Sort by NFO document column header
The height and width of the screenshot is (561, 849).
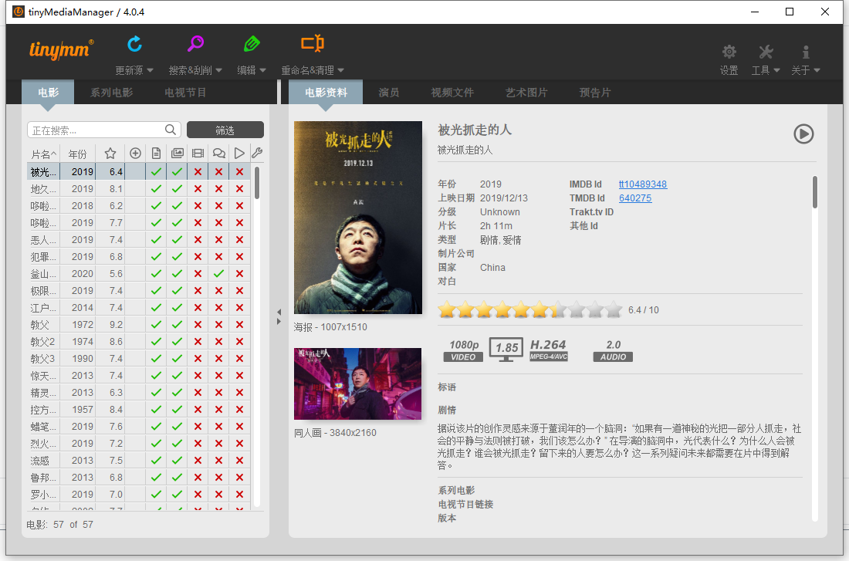click(156, 154)
